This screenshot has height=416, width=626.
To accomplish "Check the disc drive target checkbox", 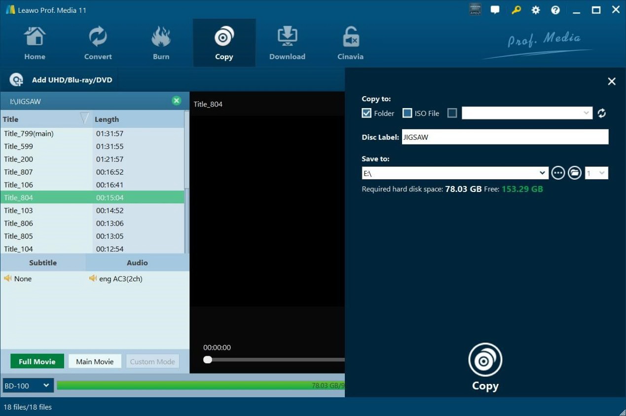I will click(x=452, y=113).
